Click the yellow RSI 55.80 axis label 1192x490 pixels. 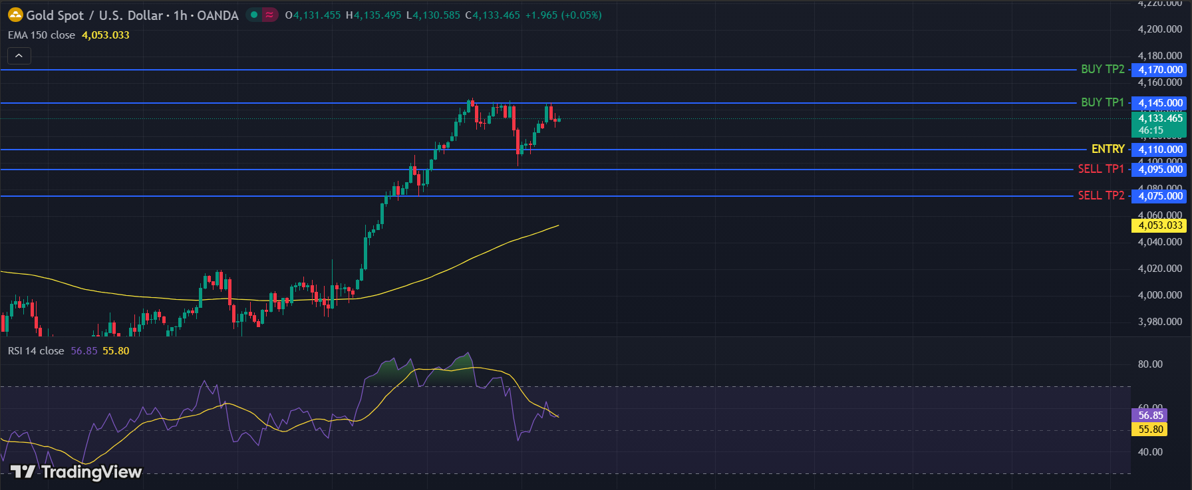pyautogui.click(x=1150, y=429)
